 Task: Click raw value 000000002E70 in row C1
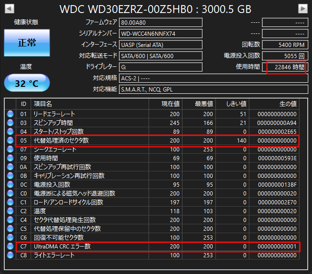tap(277, 202)
